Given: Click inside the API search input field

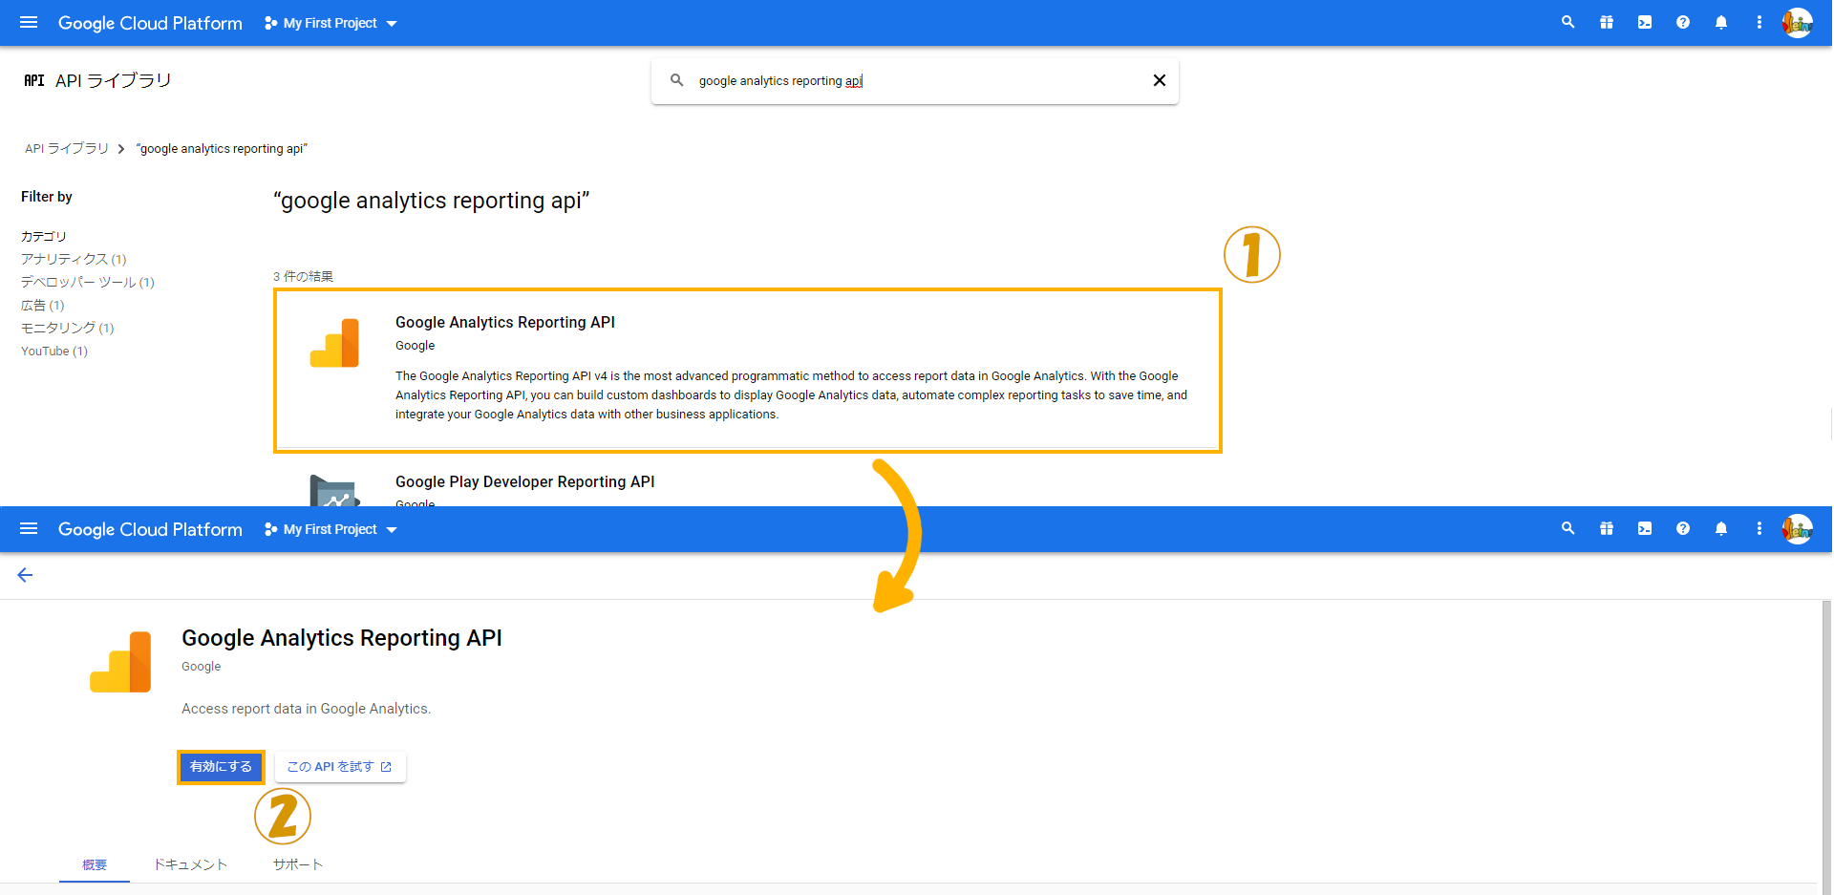Looking at the screenshot, I should pyautogui.click(x=907, y=80).
